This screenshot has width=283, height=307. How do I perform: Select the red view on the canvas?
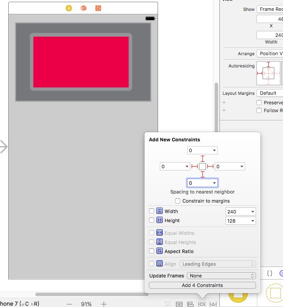(x=81, y=62)
